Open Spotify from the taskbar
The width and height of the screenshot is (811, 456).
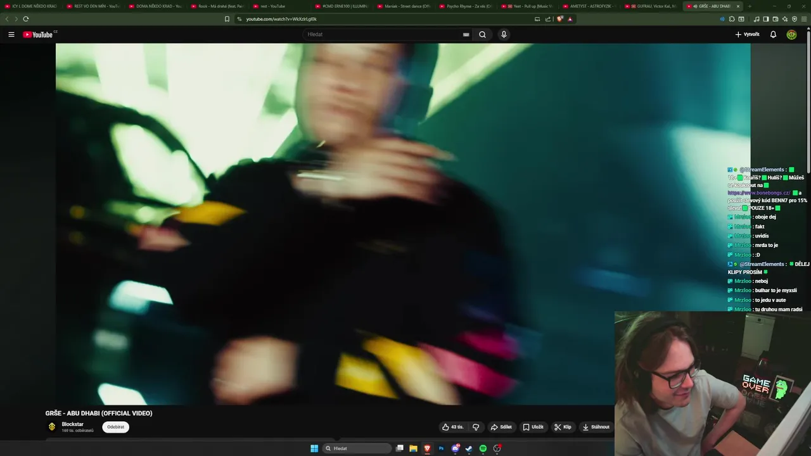(483, 448)
